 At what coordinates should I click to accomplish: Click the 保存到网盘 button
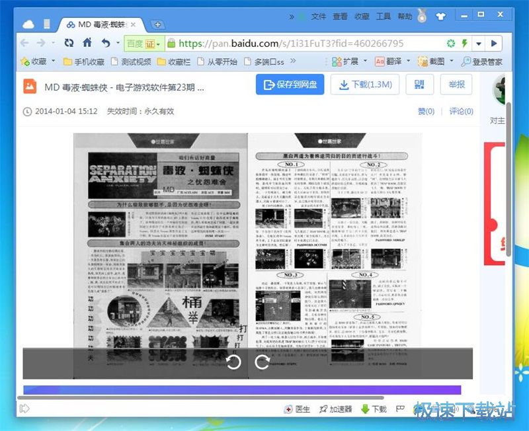click(290, 85)
